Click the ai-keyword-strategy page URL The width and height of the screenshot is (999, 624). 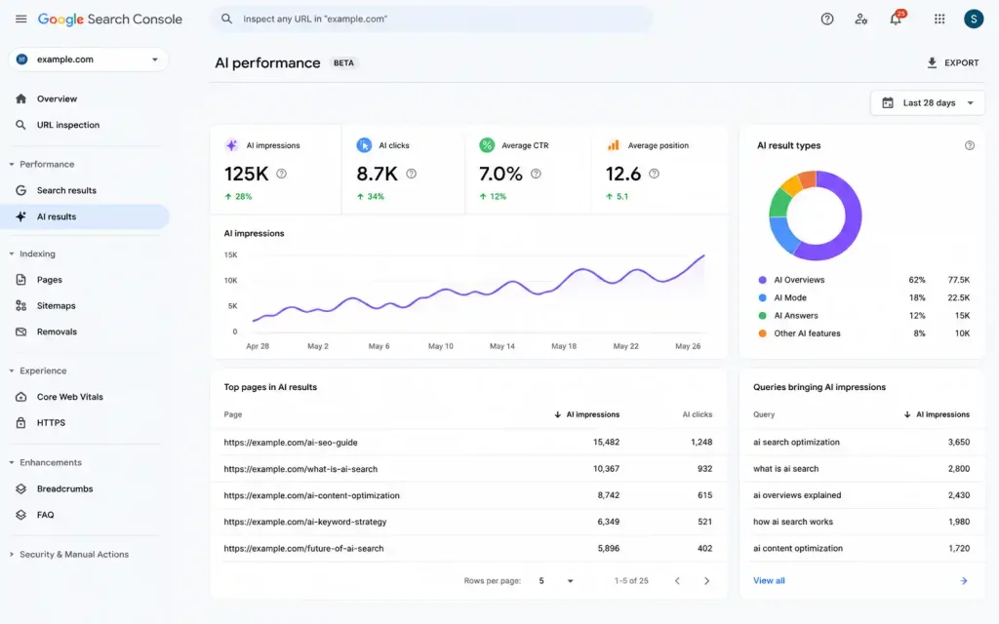(305, 522)
